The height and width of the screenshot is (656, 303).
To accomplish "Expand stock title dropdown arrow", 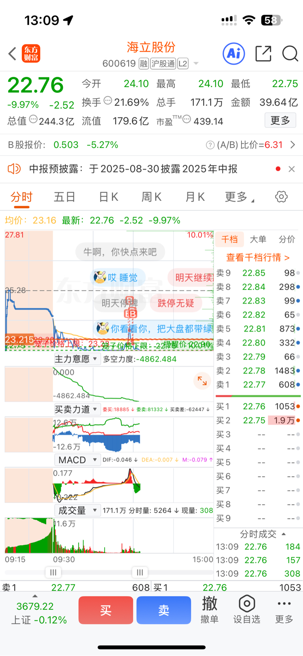I will [x=196, y=64].
